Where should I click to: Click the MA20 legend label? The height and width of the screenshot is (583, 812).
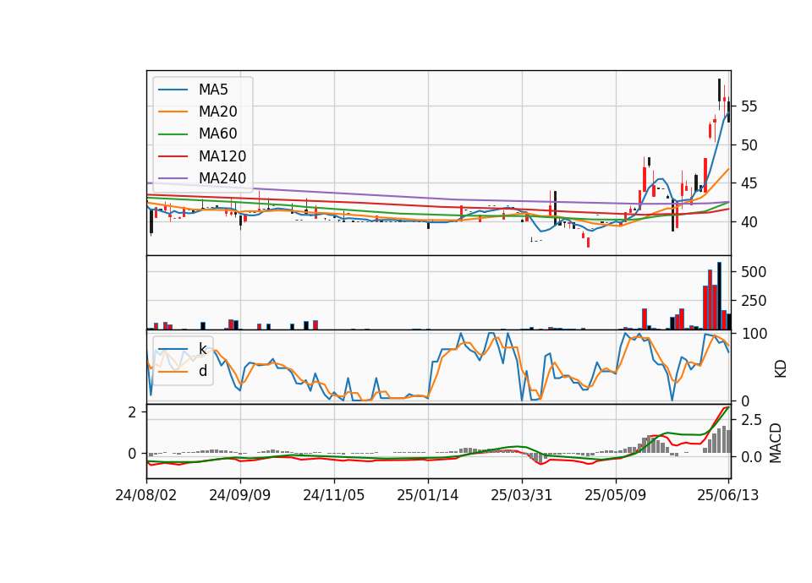[217, 112]
